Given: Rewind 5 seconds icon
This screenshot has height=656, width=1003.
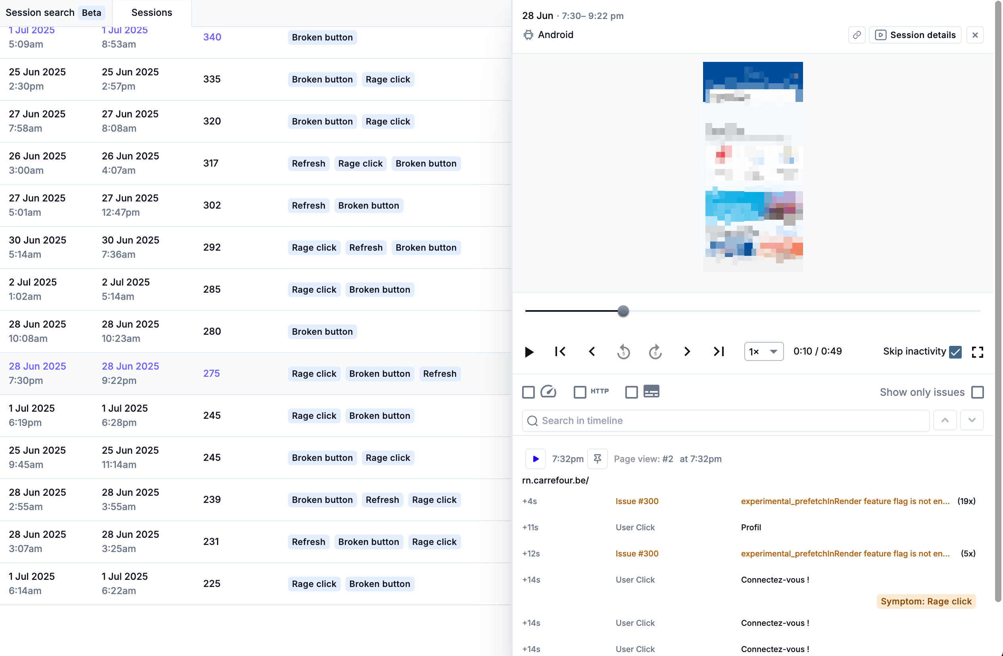Looking at the screenshot, I should [623, 351].
